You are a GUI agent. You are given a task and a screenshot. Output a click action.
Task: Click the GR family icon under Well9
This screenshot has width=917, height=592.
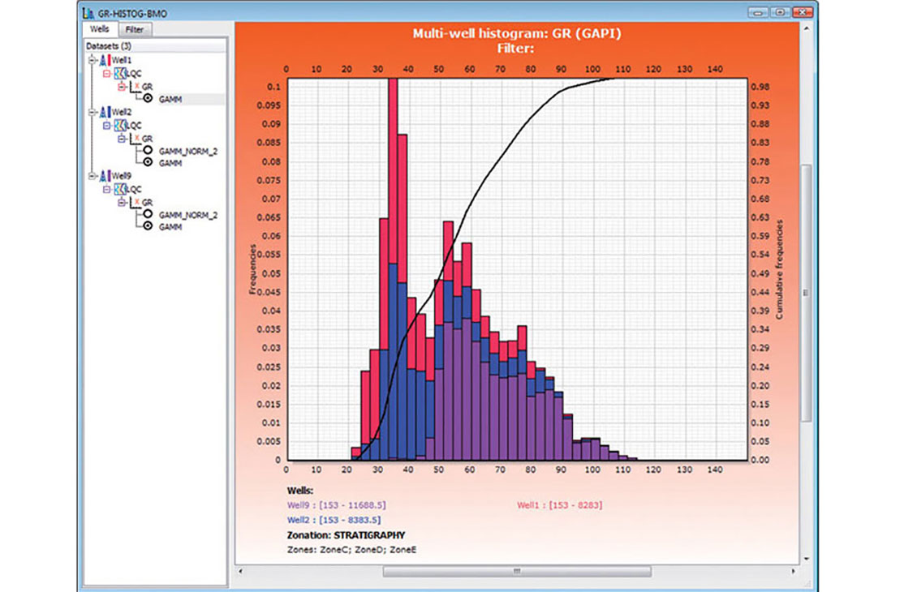coord(135,202)
